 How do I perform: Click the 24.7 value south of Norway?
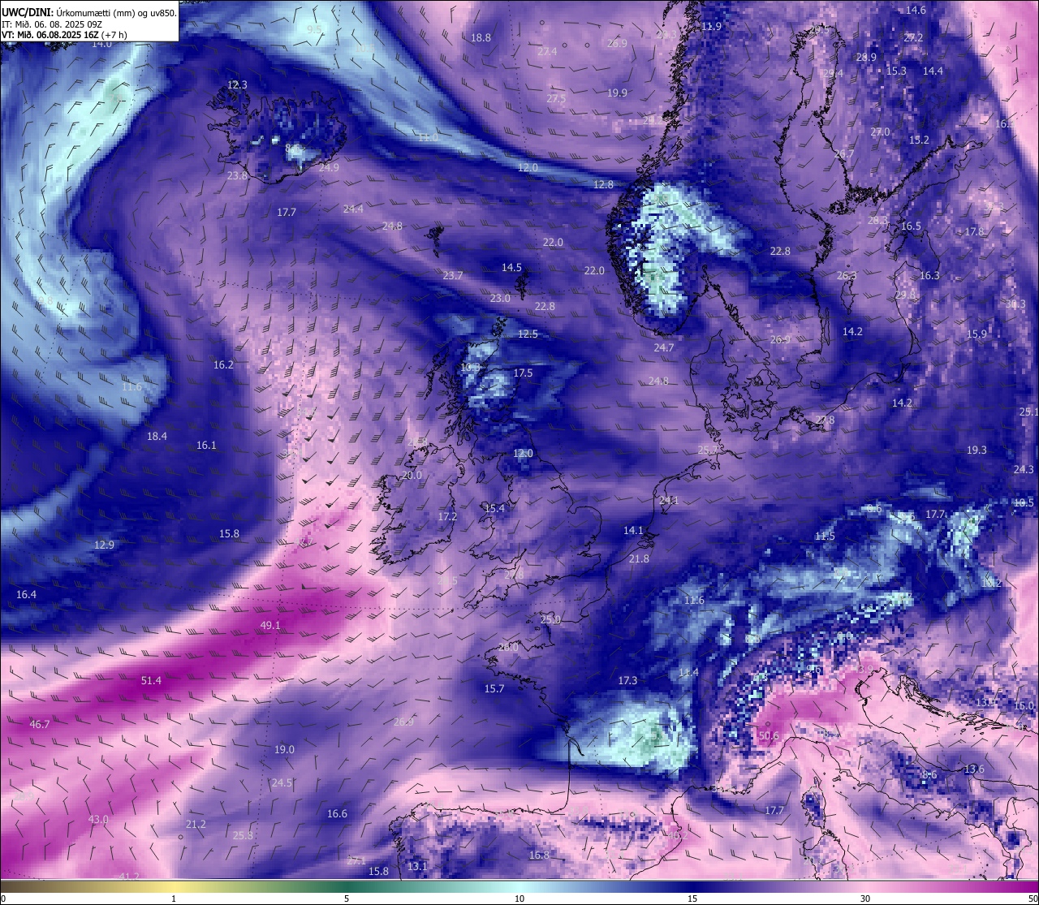[x=664, y=347]
